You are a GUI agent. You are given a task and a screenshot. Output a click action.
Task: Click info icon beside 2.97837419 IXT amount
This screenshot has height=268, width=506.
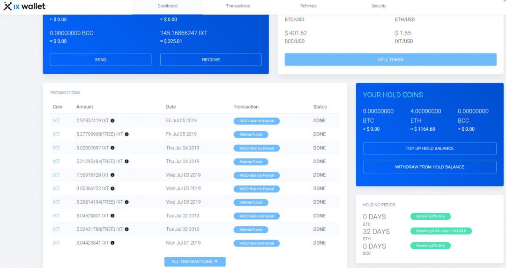(x=112, y=121)
